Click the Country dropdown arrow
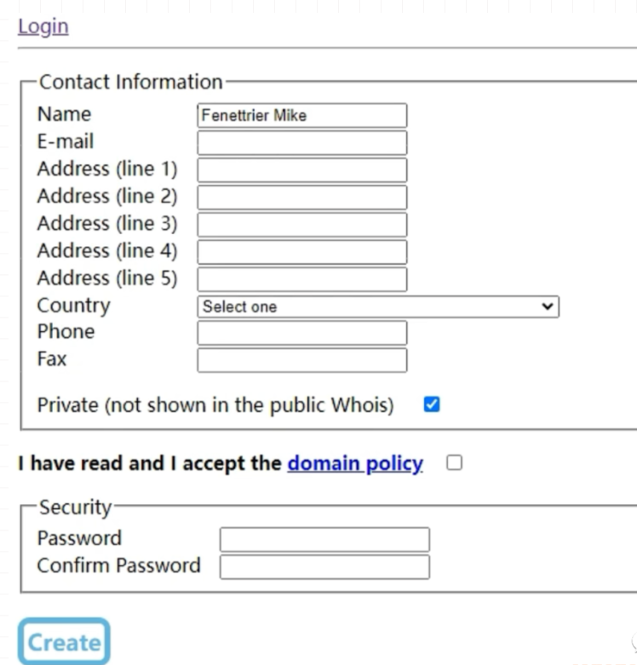This screenshot has width=637, height=665. (x=548, y=307)
